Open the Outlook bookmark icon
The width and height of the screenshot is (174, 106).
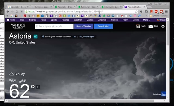(x=42, y=16)
